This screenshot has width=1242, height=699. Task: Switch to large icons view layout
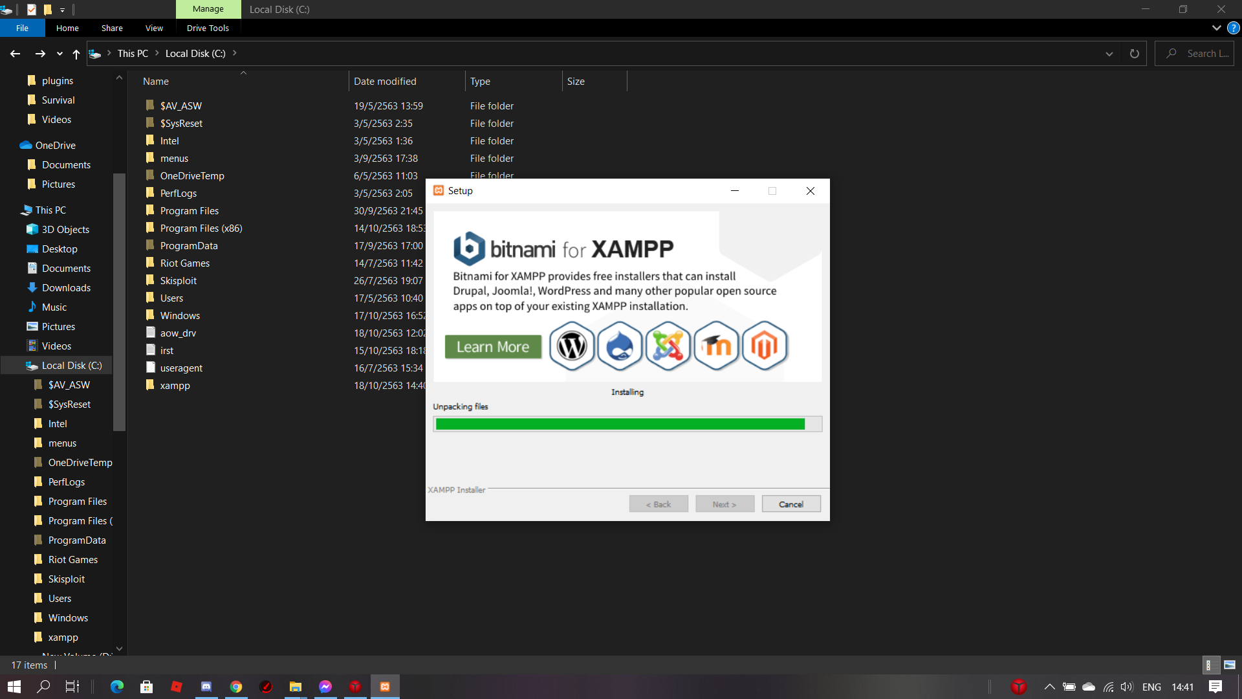tap(1230, 665)
